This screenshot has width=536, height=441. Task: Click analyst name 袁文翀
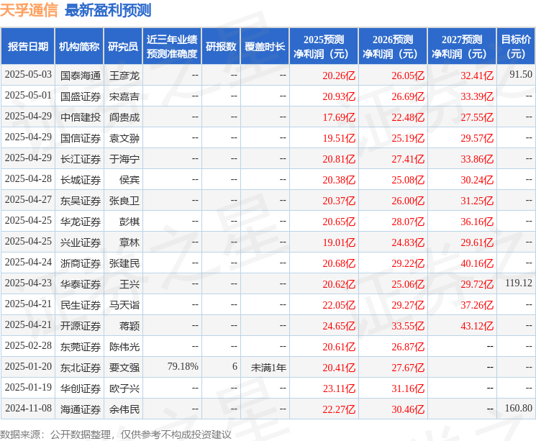click(124, 138)
